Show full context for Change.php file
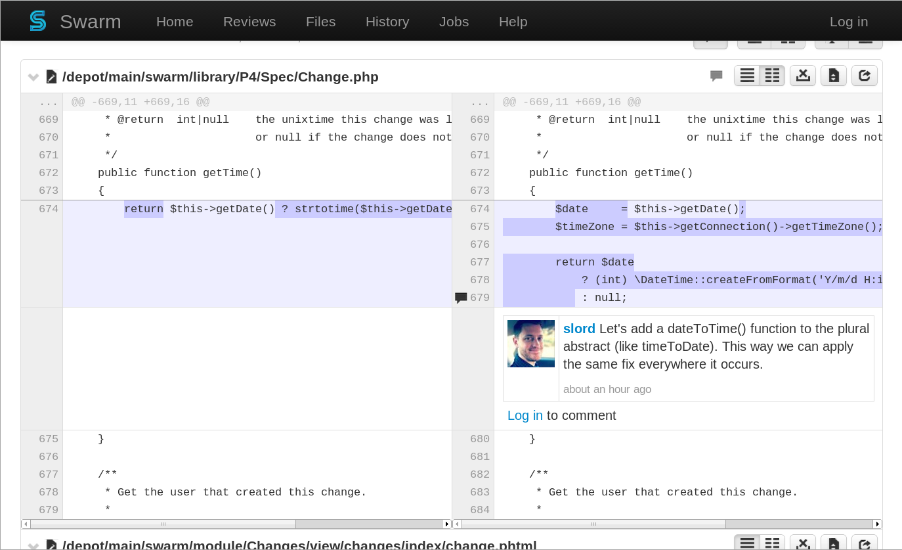This screenshot has width=902, height=550. pos(833,76)
